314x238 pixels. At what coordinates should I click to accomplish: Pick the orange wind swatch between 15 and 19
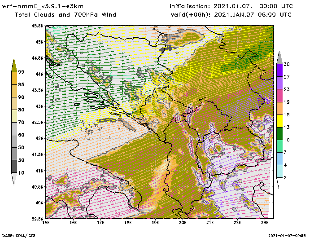pos(279,108)
